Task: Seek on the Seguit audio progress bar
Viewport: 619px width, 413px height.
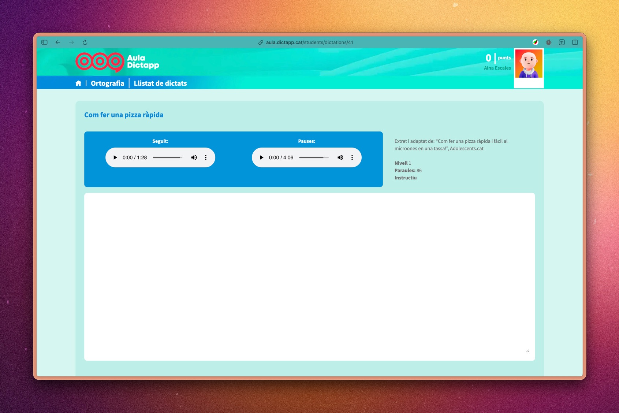Action: point(167,157)
